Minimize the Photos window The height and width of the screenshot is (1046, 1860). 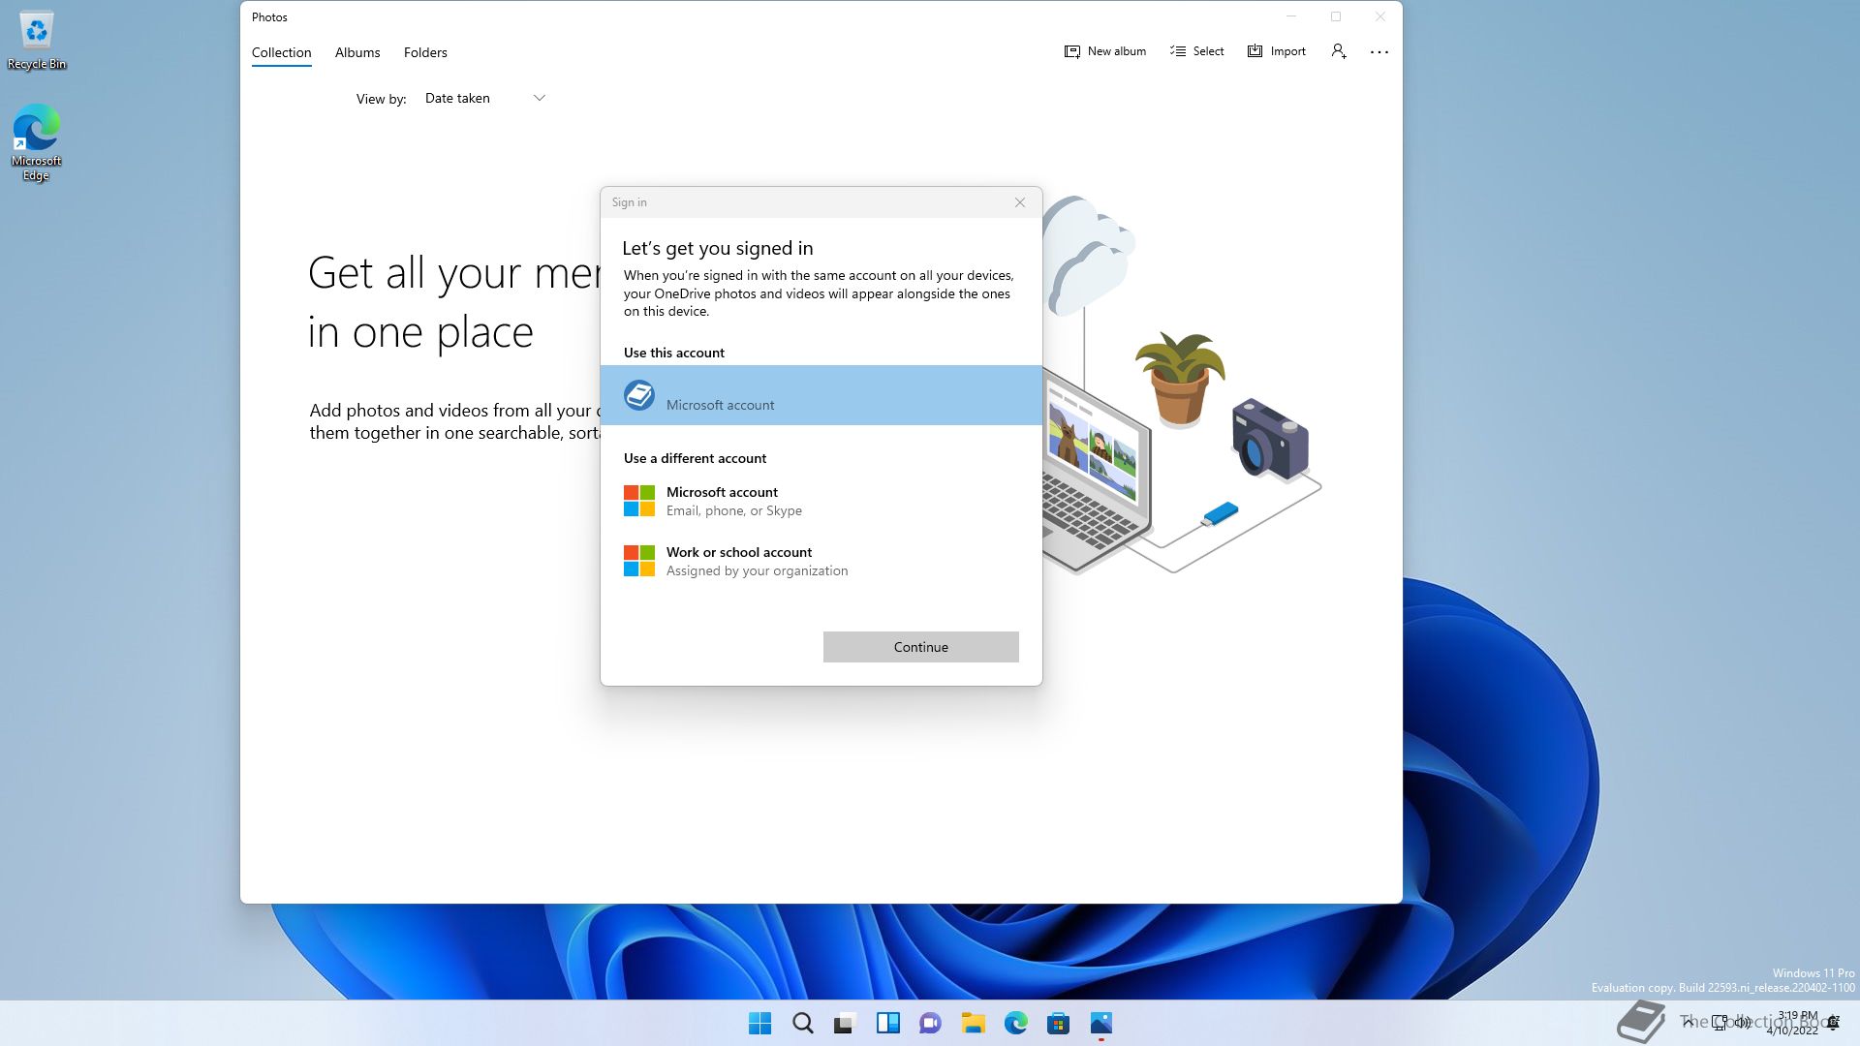click(1291, 16)
